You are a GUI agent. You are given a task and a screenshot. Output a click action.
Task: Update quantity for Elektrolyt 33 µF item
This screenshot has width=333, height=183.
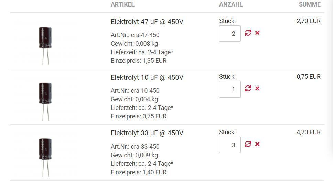248,144
